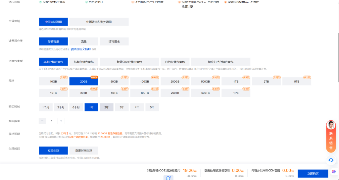Pick the 500GB specification
Image resolution: width=339 pixels, height=180 pixels.
205,82
